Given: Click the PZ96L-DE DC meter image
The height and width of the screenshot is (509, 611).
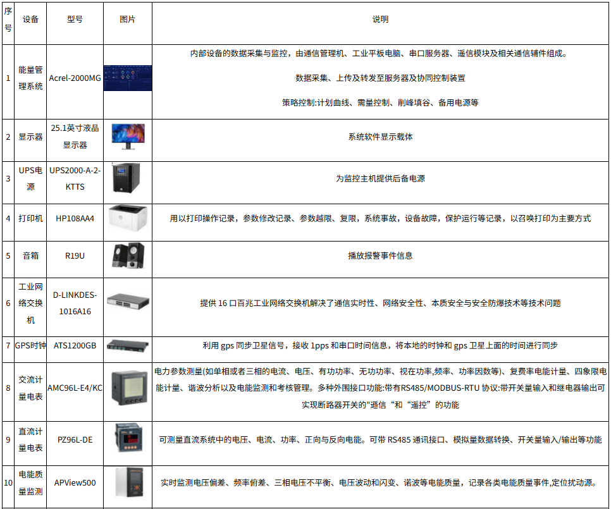Looking at the screenshot, I should (x=127, y=439).
